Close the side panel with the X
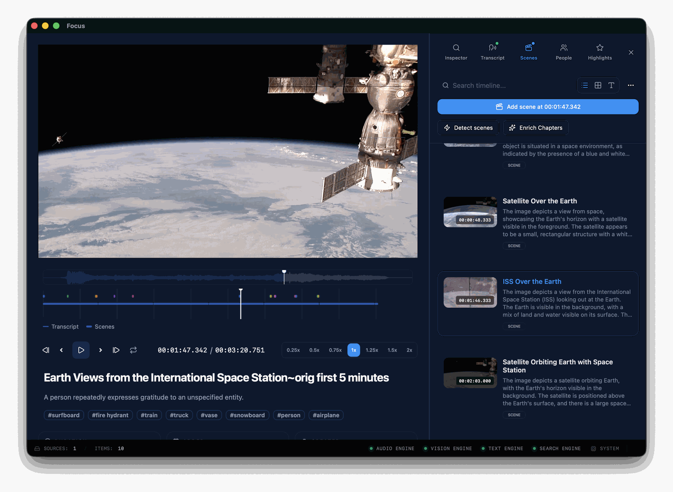Viewport: 673px width, 492px height. pyautogui.click(x=631, y=53)
